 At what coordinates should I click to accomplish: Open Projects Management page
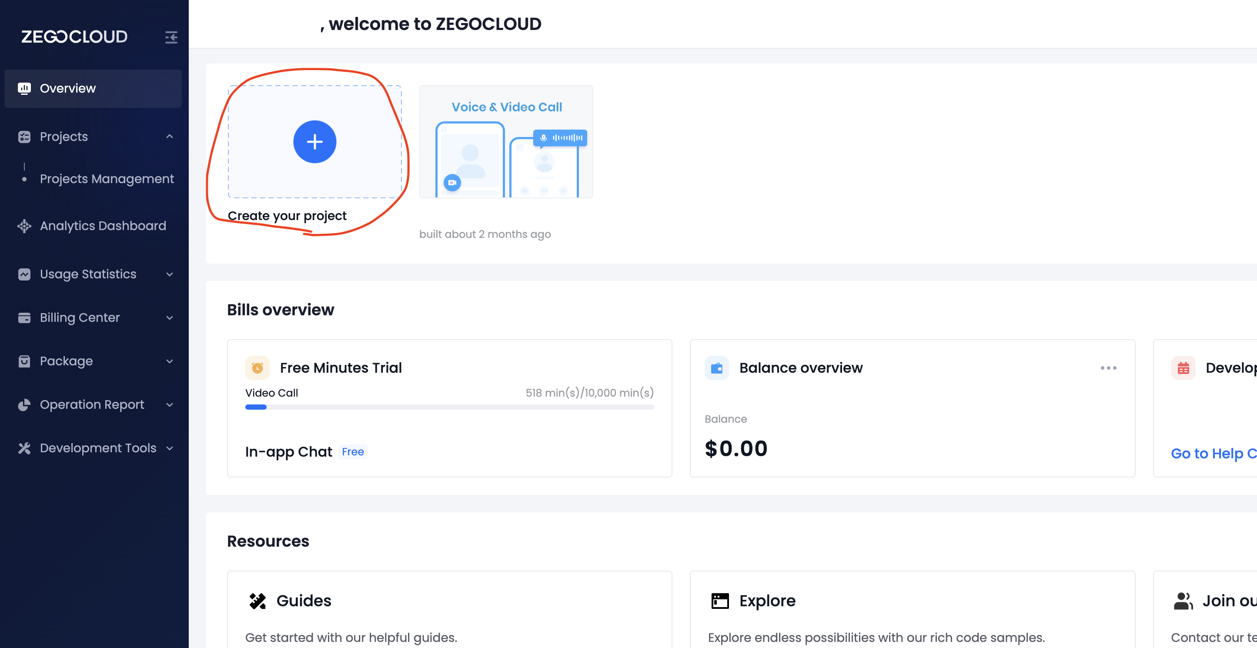107,179
